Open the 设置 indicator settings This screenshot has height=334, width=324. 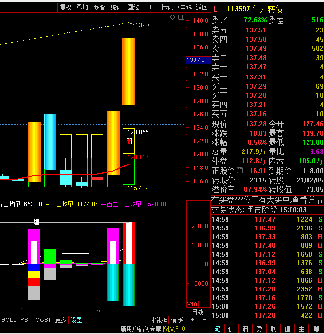tap(77, 320)
